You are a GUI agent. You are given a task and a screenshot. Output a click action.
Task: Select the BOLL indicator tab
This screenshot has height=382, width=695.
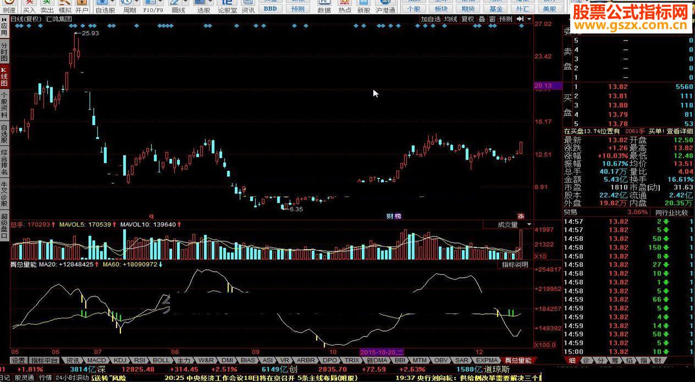(x=161, y=361)
